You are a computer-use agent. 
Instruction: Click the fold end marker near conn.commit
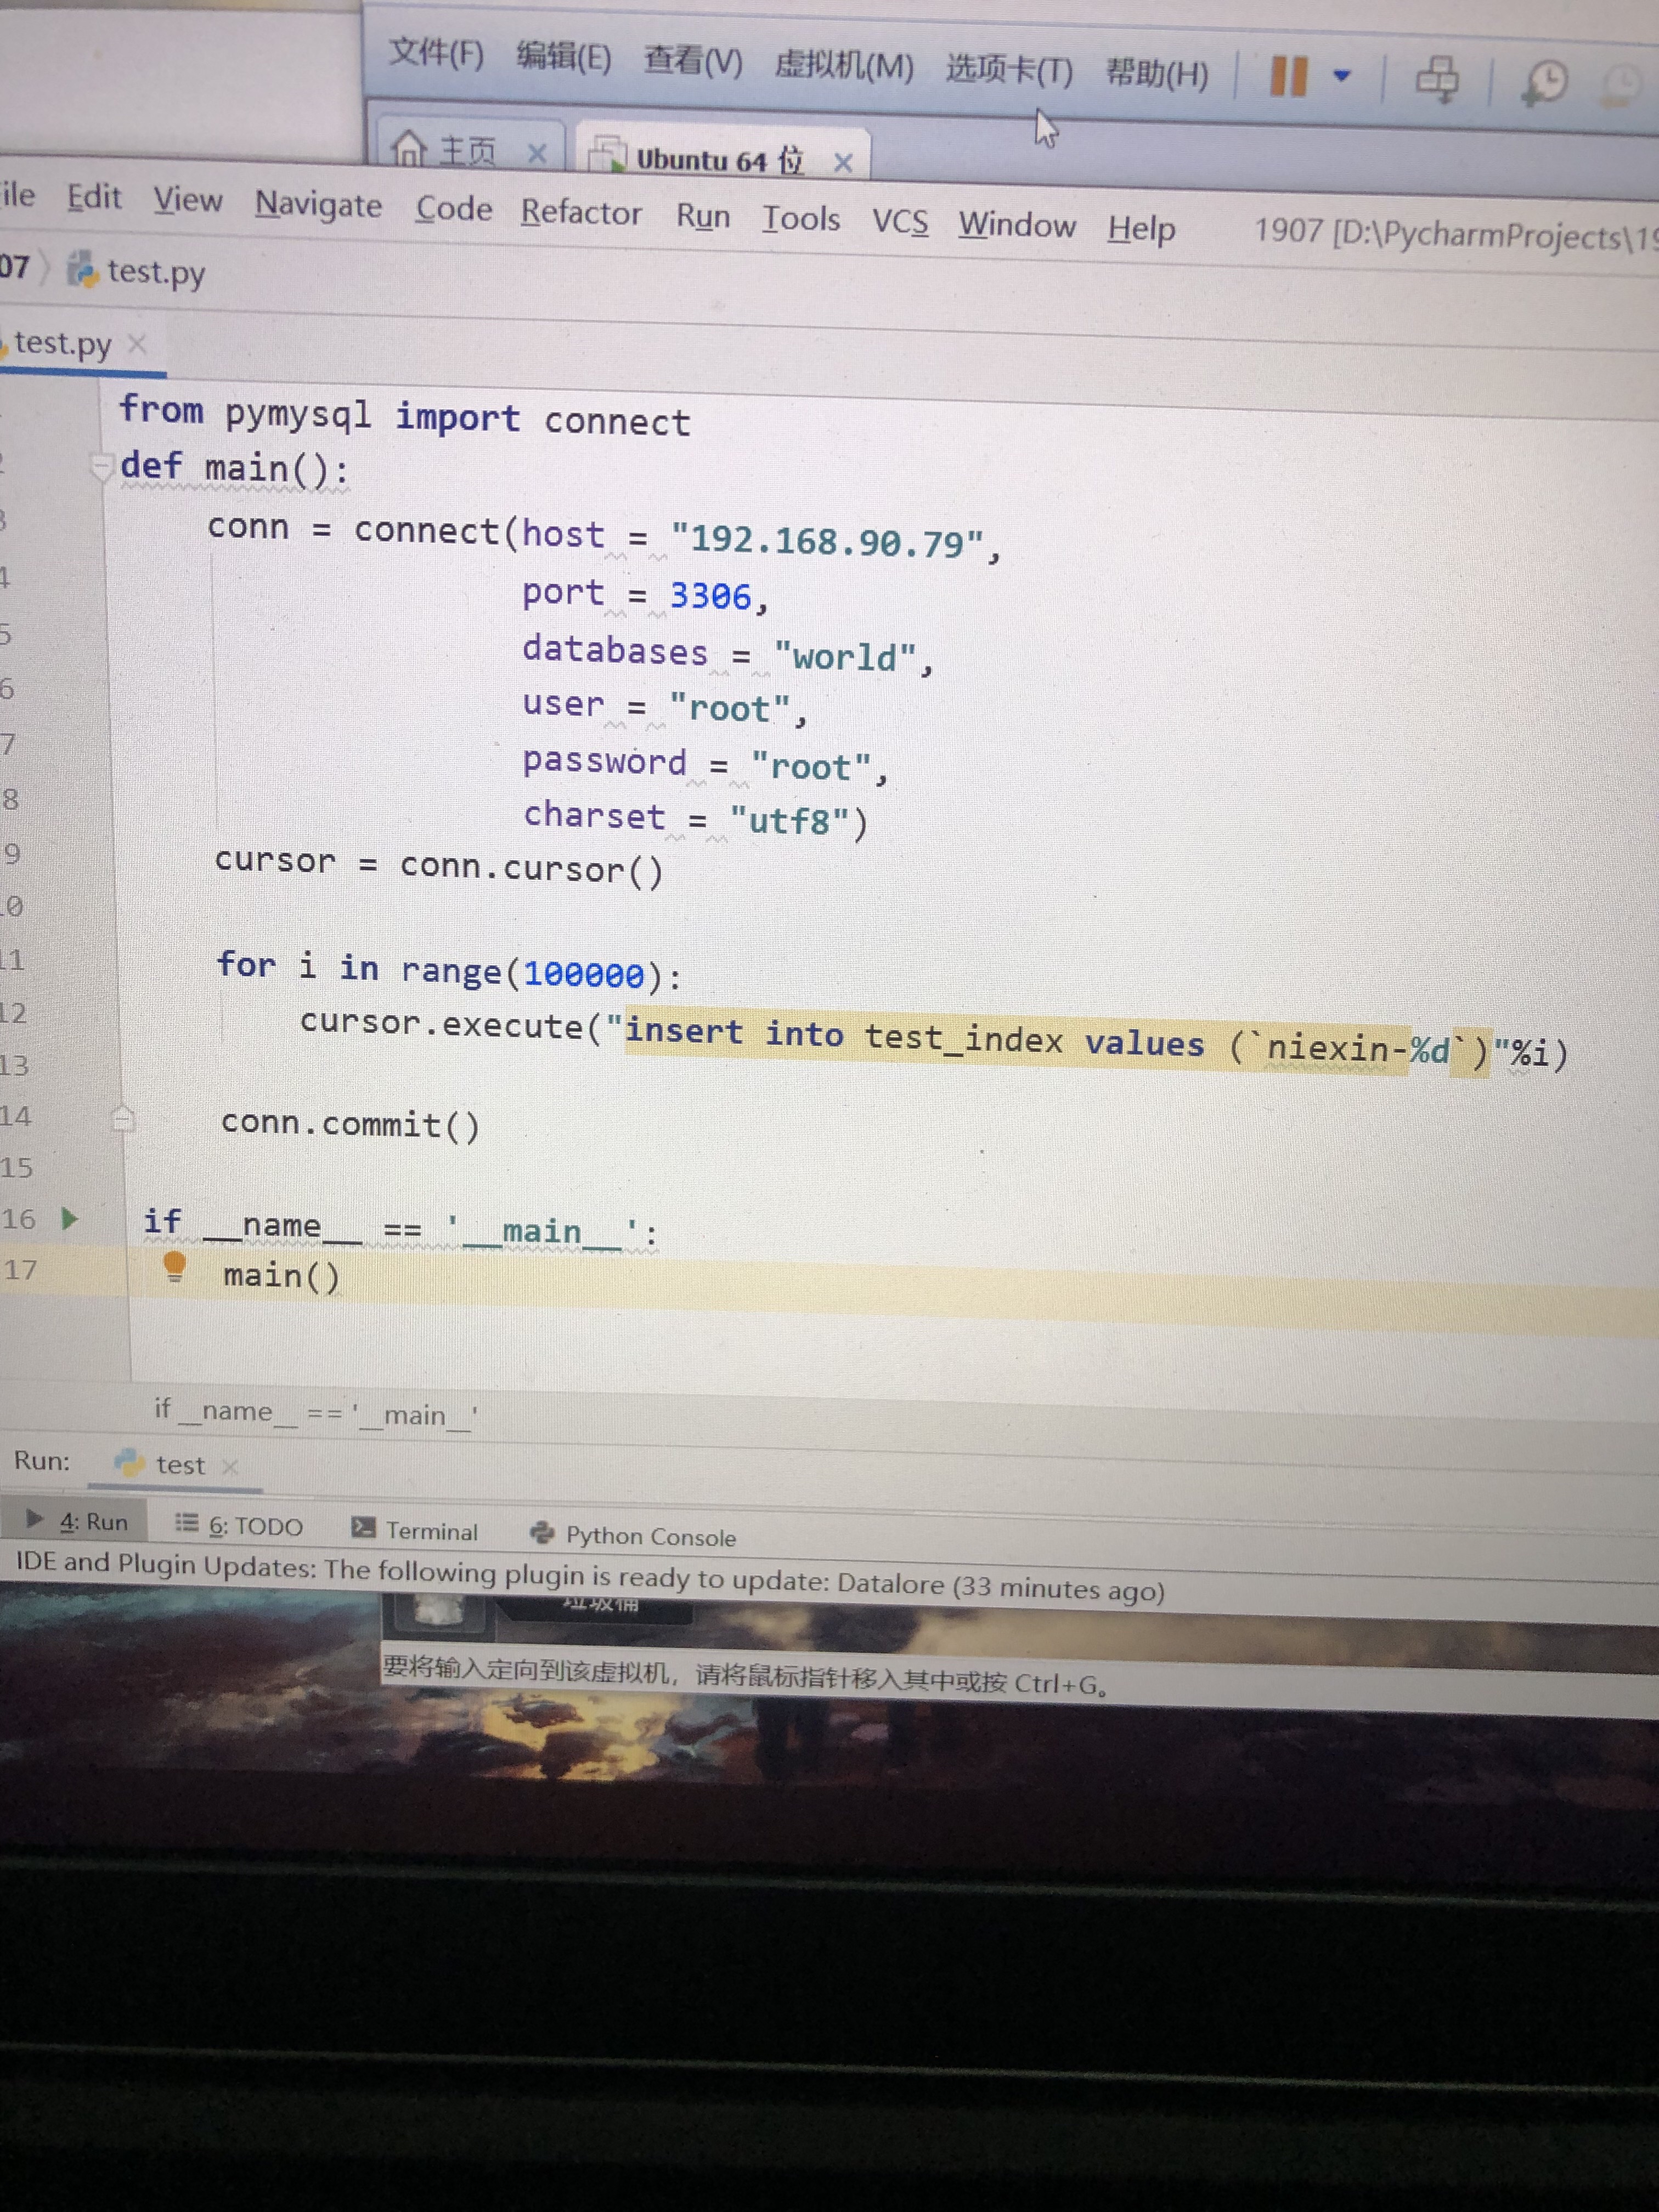(123, 1118)
